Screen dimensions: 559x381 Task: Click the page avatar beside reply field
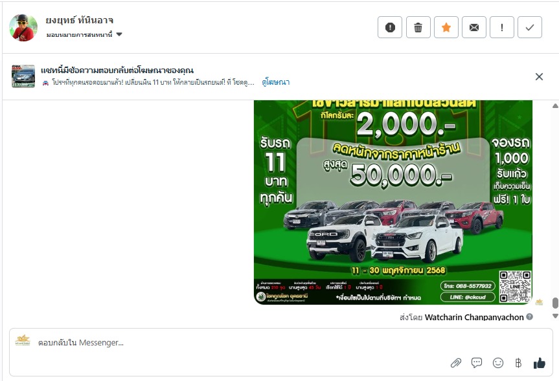23,341
